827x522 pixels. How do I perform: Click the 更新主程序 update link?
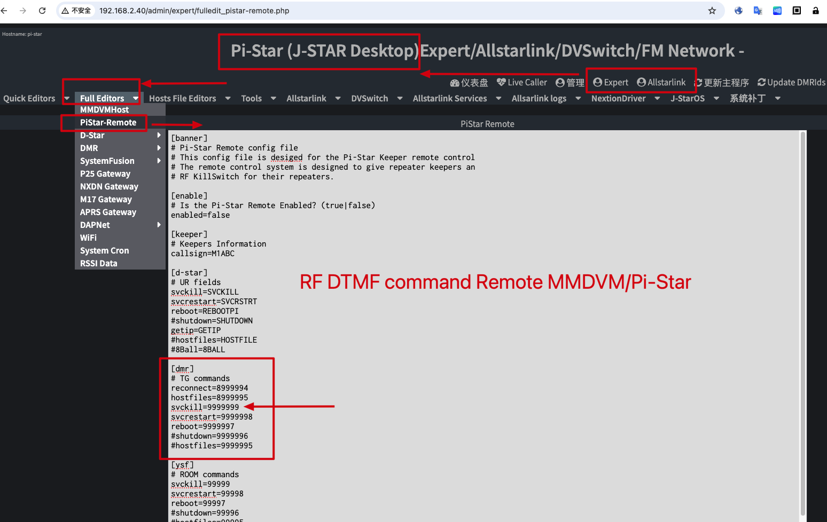pos(722,83)
